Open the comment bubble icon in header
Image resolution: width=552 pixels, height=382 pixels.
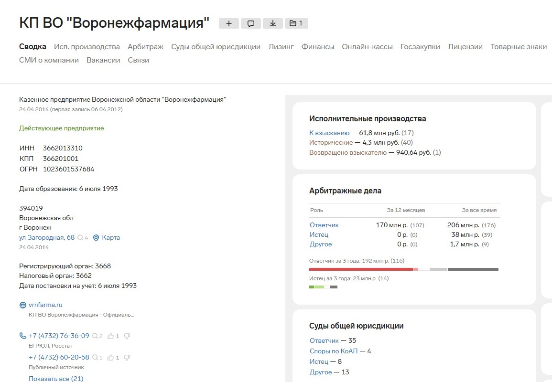[250, 23]
